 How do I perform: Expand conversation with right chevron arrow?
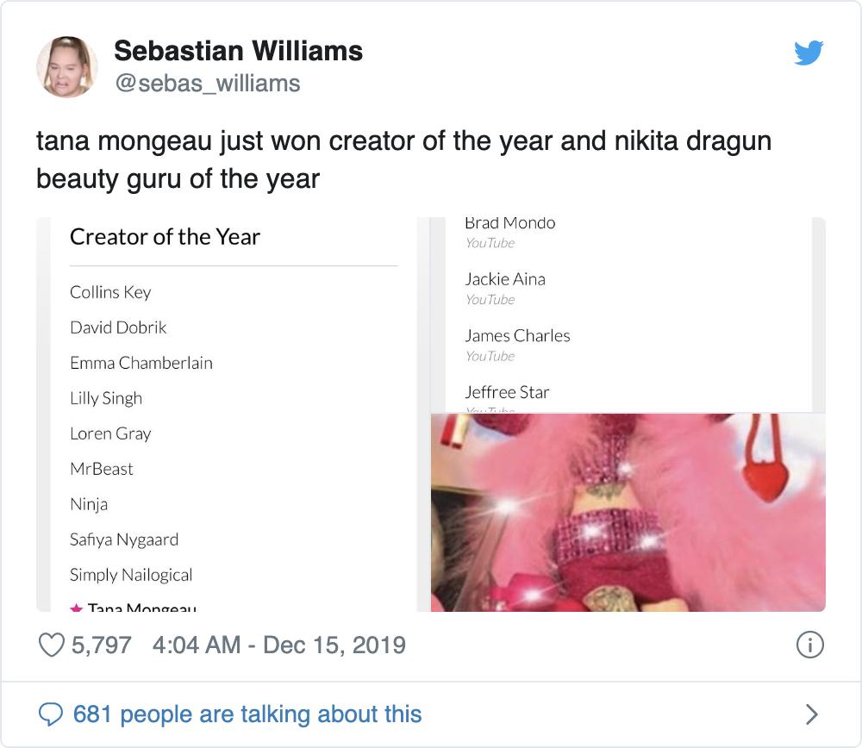(809, 714)
